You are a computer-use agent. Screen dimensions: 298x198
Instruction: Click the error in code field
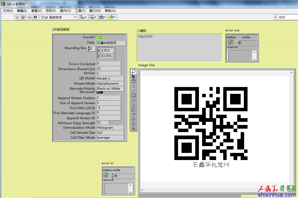click(124, 176)
